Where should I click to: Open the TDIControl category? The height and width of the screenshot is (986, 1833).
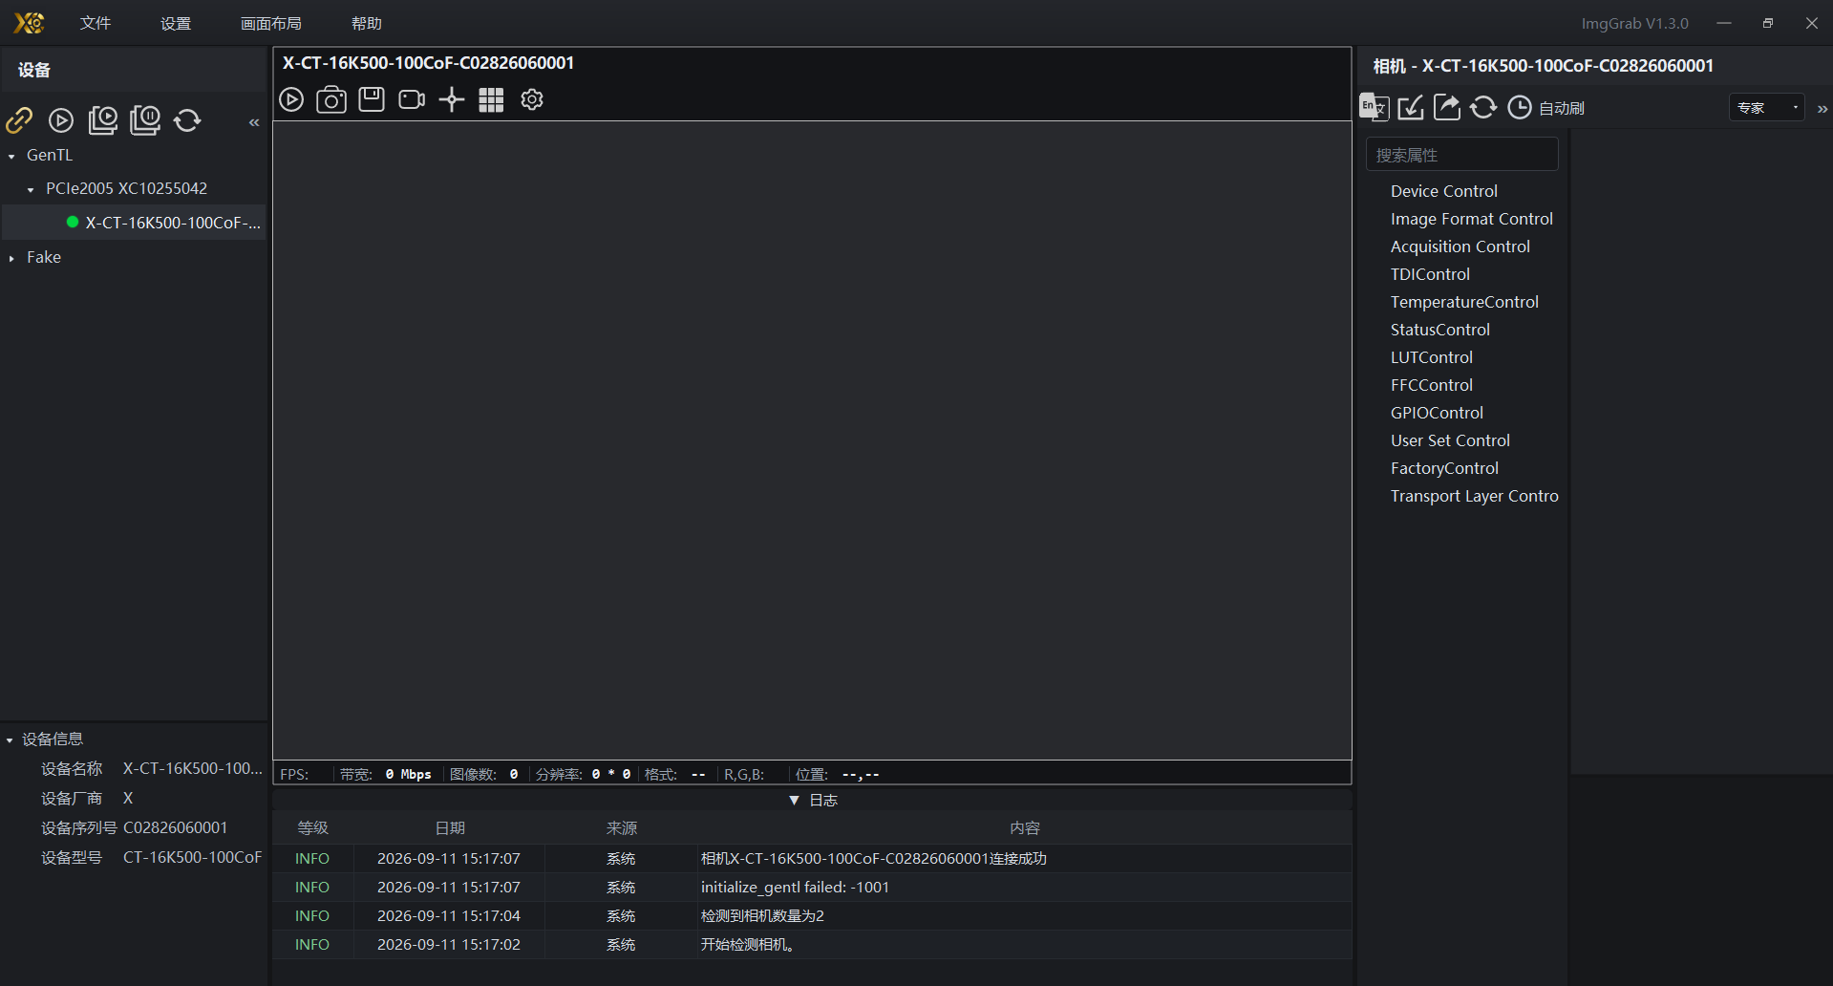click(x=1430, y=274)
